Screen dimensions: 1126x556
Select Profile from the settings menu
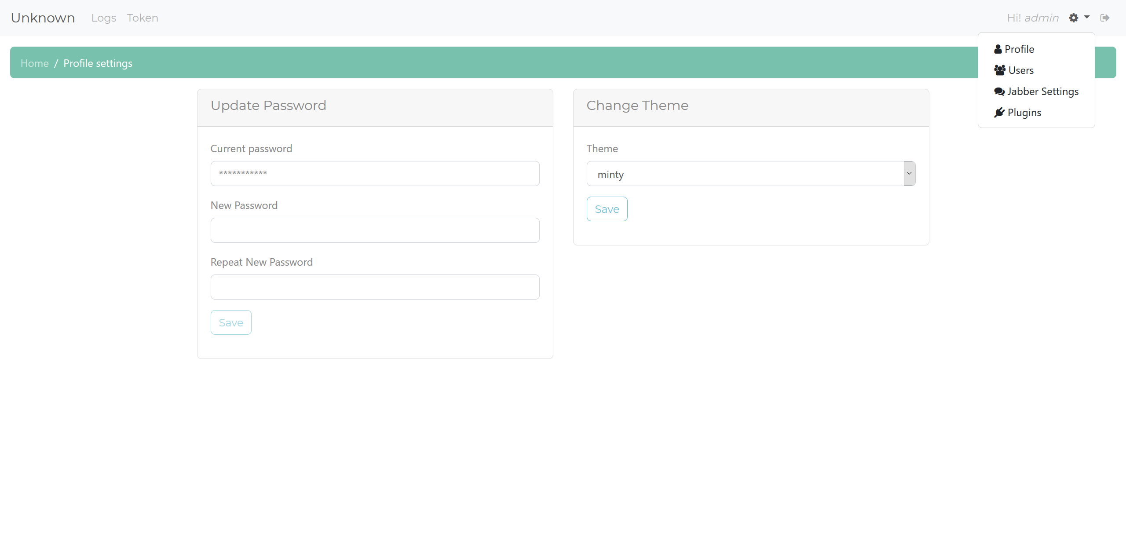(1036, 49)
